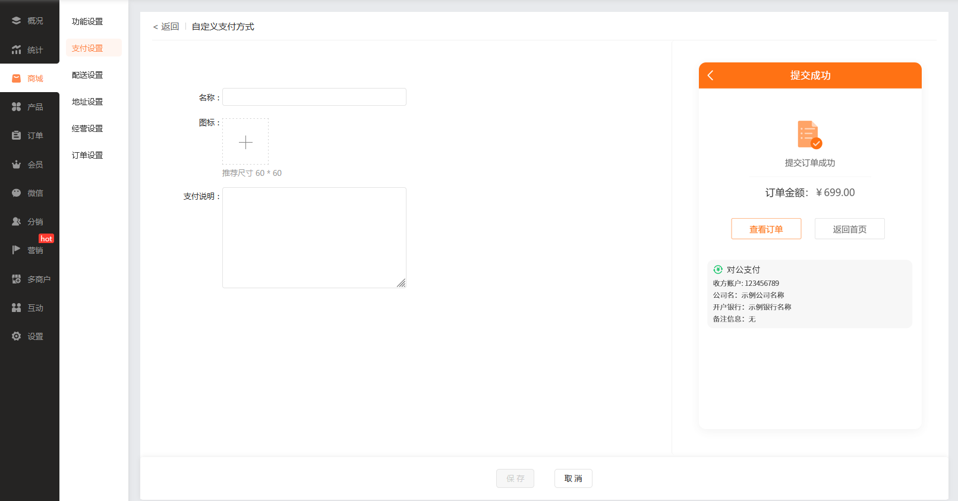Image resolution: width=958 pixels, height=501 pixels.
Task: Open the 营销 marketing flag icon
Action: [x=17, y=250]
